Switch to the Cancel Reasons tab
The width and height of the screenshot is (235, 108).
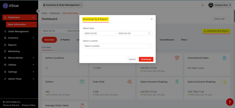pos(167,40)
